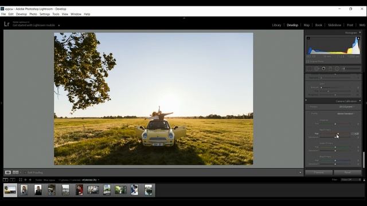
Task: Open the toolbar content dropdown arrow
Action: [x=300, y=173]
